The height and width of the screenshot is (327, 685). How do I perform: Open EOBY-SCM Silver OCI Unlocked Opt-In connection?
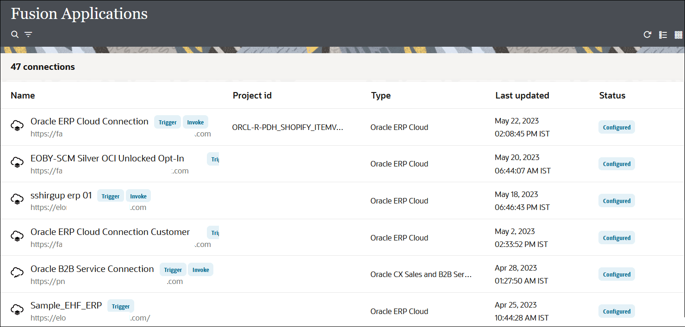click(x=107, y=158)
